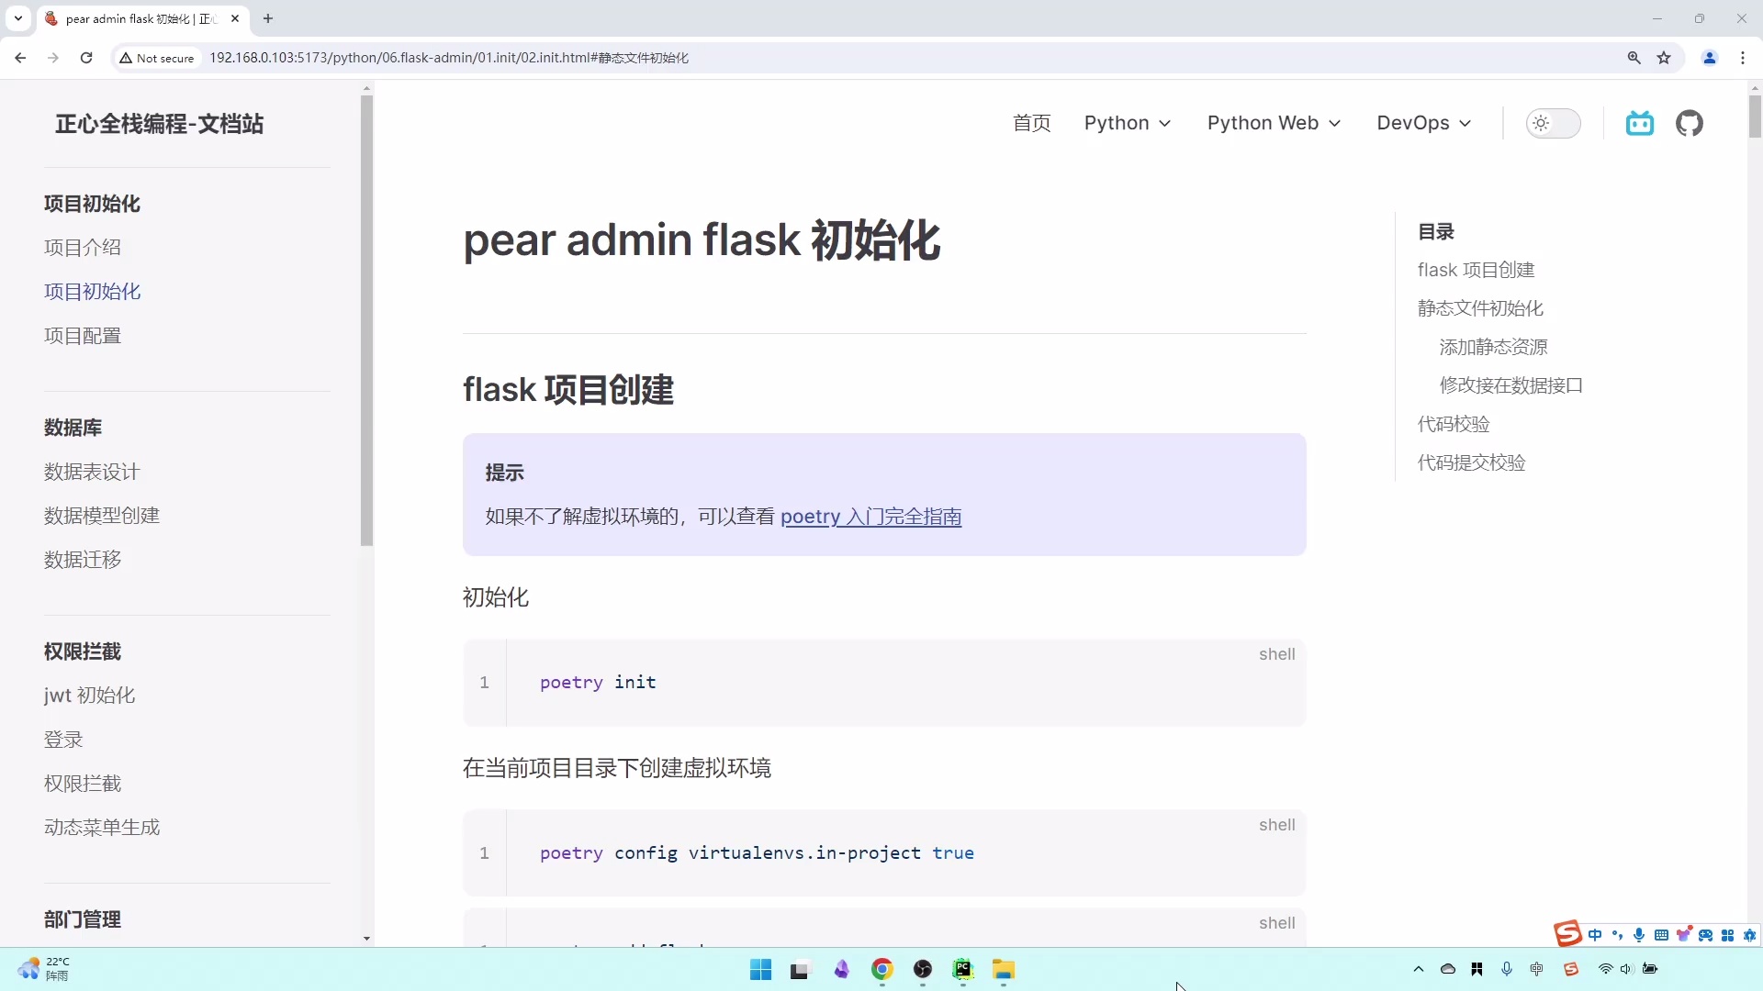
Task: Open the bilibili channel icon
Action: coord(1640,123)
